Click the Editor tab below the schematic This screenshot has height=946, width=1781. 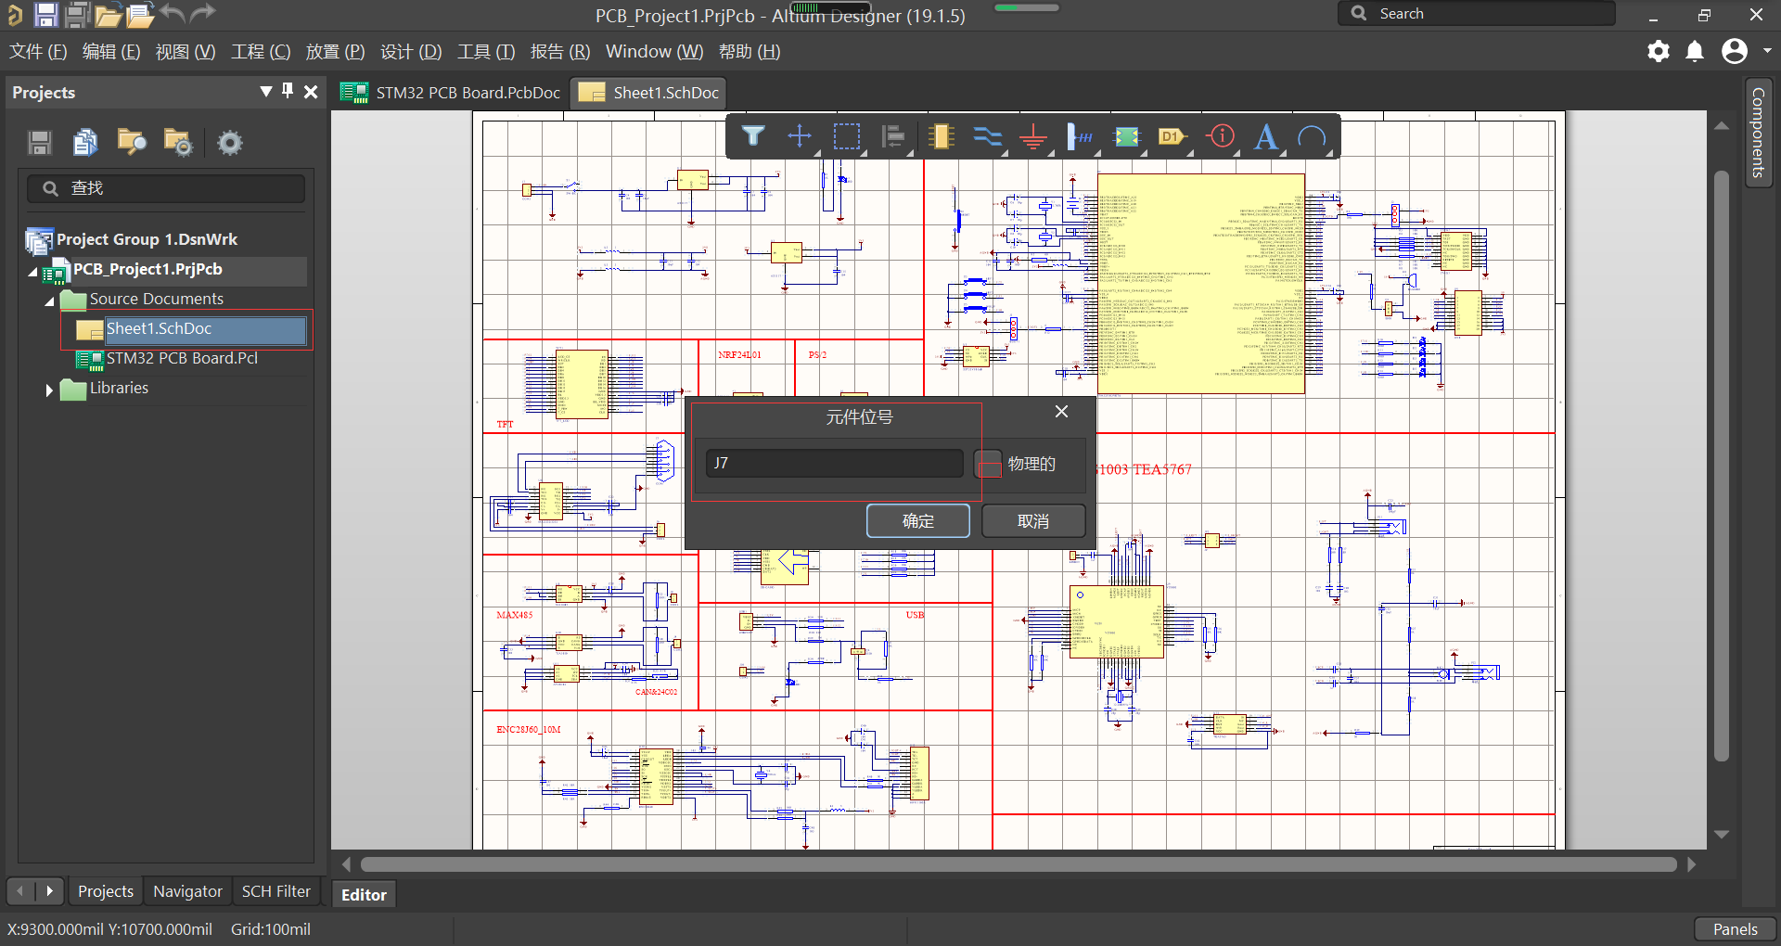point(364,895)
